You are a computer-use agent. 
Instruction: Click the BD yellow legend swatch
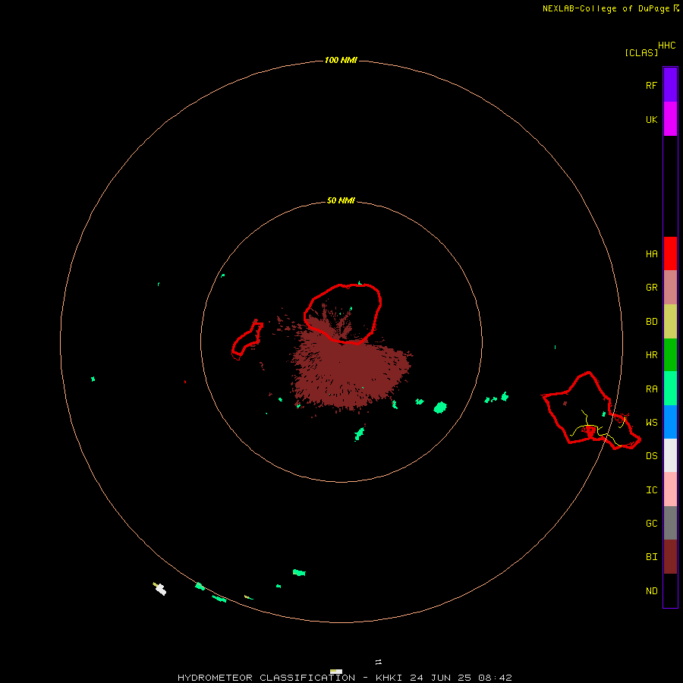670,322
